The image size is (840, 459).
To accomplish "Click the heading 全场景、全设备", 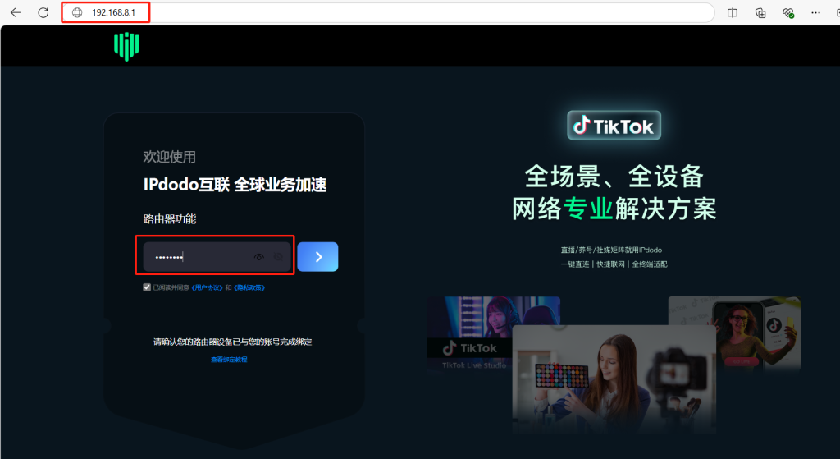I will tap(614, 177).
